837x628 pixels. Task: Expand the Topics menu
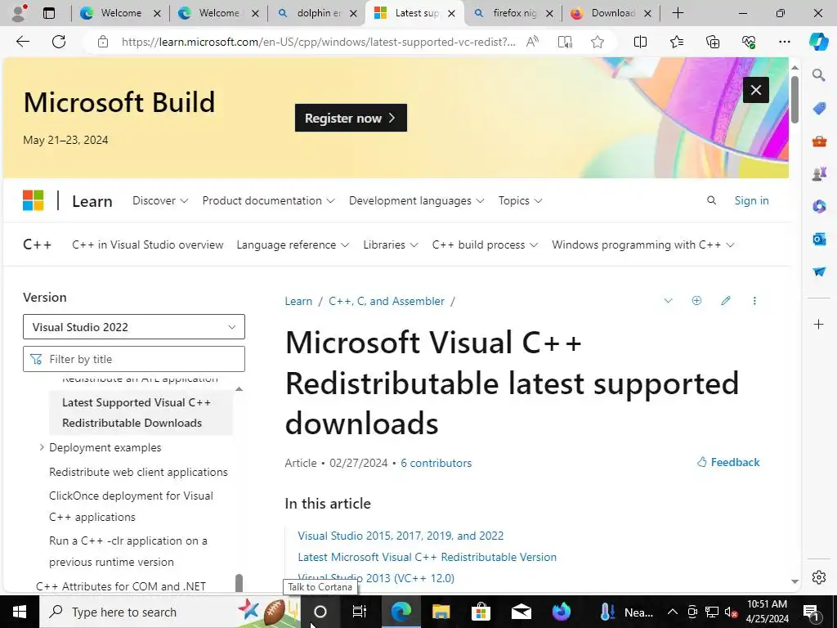click(x=520, y=201)
